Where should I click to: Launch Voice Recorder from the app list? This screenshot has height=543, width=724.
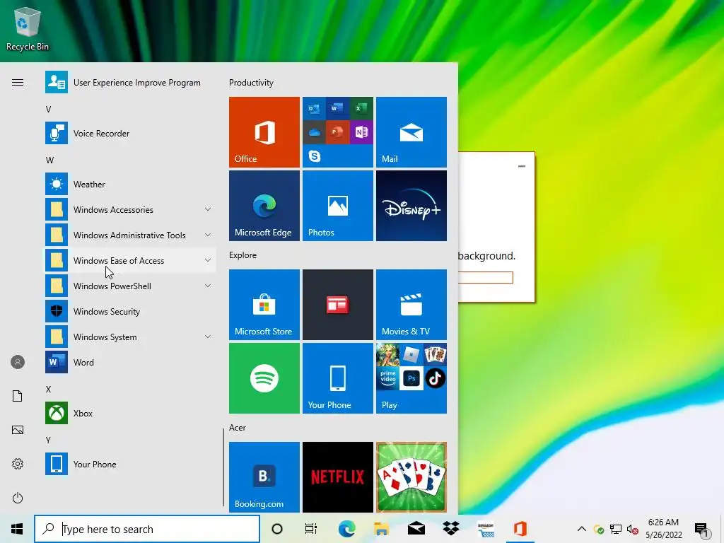tap(129, 134)
